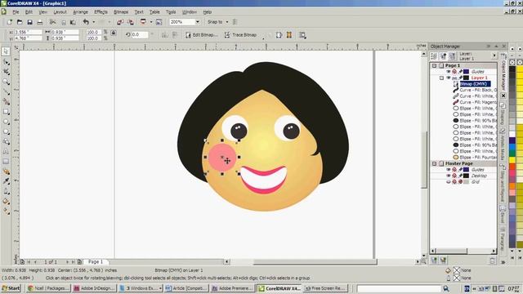This screenshot has height=294, width=523.
Task: Select the Crop tool in toolbox
Action: 6,72
